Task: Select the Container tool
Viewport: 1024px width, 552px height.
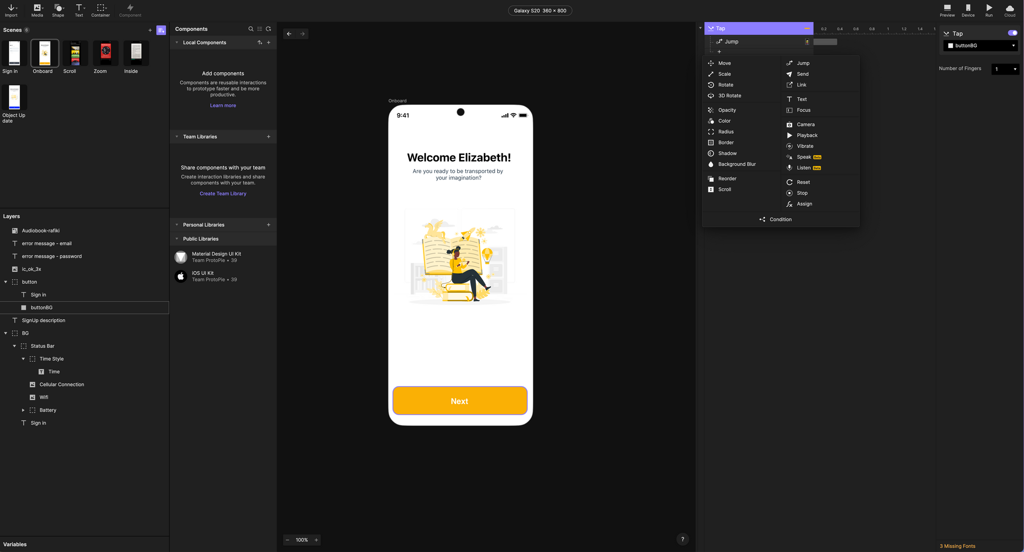Action: 101,10
